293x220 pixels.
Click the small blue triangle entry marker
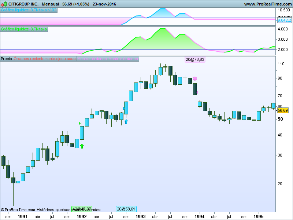pos(124,108)
